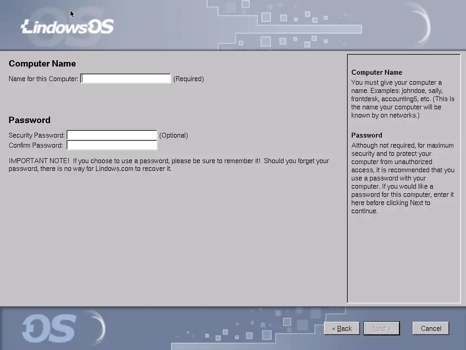Click help text 'Although not required, for maximum'
466x350 pixels.
(402, 145)
